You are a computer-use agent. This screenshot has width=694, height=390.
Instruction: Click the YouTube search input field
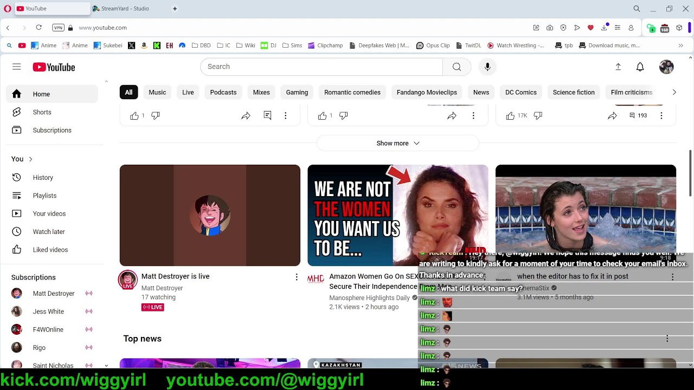click(x=321, y=67)
